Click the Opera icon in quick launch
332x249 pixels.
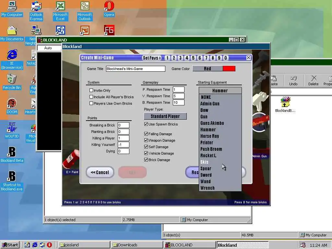tap(49, 245)
